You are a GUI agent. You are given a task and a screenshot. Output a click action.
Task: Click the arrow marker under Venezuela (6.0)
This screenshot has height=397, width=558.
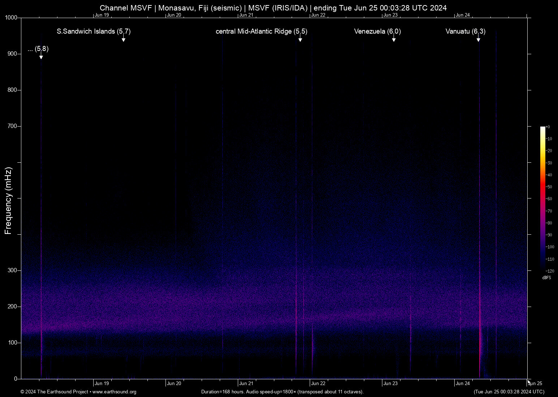(394, 39)
